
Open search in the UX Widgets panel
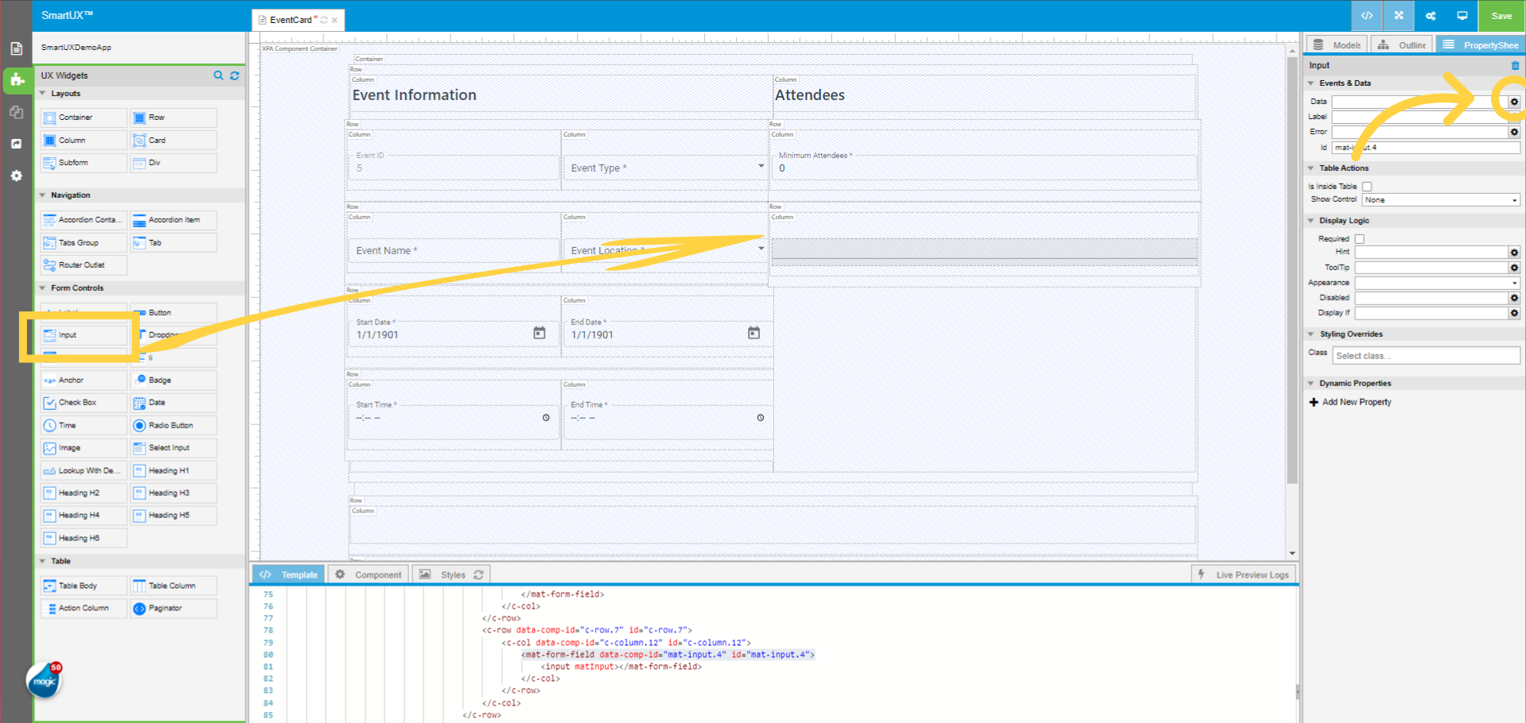pyautogui.click(x=219, y=75)
